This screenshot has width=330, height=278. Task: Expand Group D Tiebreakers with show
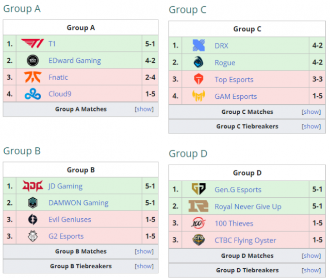[311, 270]
